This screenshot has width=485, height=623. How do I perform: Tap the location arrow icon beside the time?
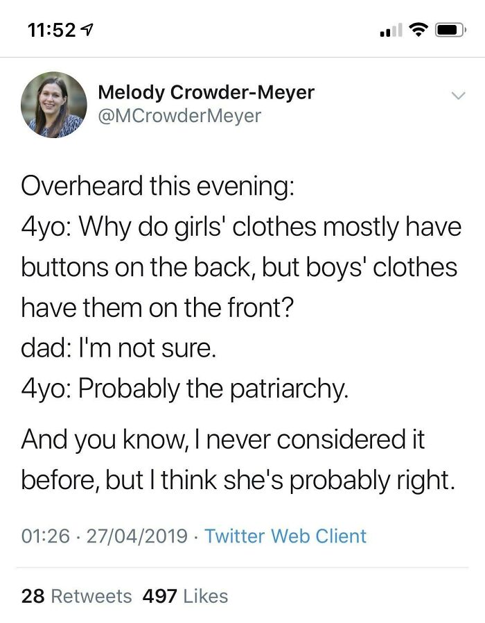pos(87,30)
